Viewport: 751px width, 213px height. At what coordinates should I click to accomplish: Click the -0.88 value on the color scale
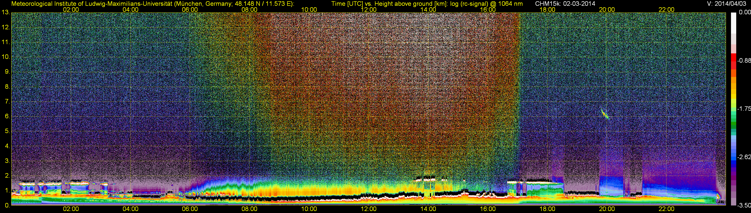click(743, 61)
